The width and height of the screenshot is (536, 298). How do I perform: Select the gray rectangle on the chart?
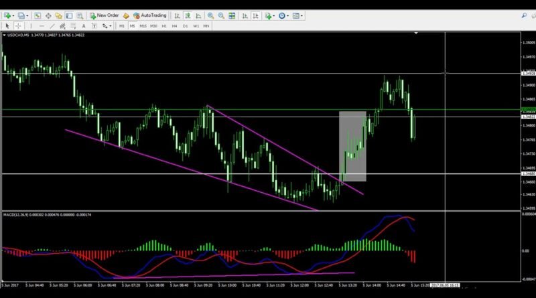point(352,146)
